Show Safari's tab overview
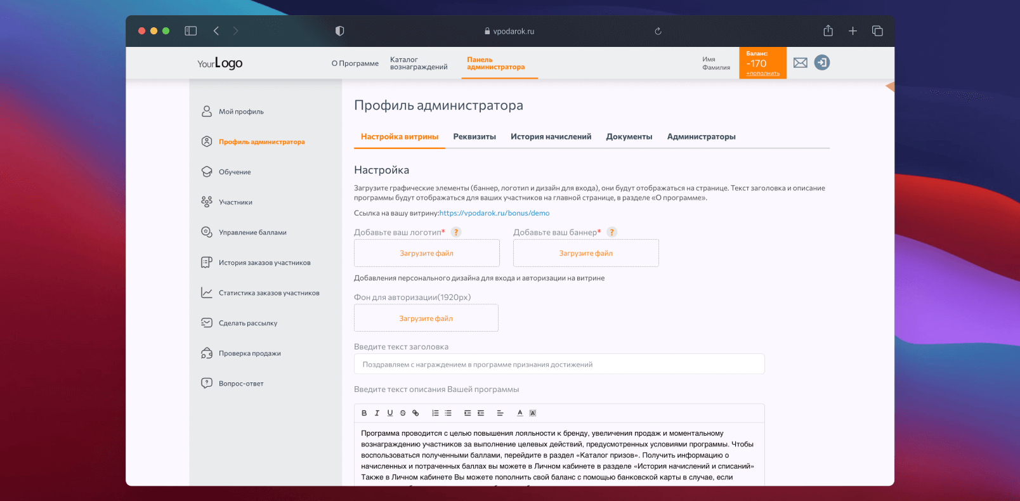This screenshot has height=501, width=1020. click(877, 31)
